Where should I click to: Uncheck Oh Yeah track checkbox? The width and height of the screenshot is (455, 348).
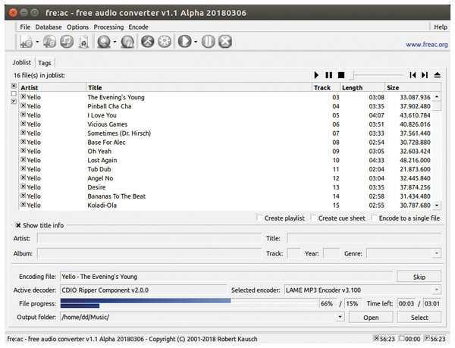click(x=24, y=151)
